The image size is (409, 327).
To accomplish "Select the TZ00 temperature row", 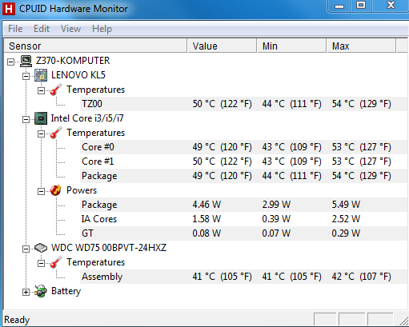I will (x=243, y=104).
